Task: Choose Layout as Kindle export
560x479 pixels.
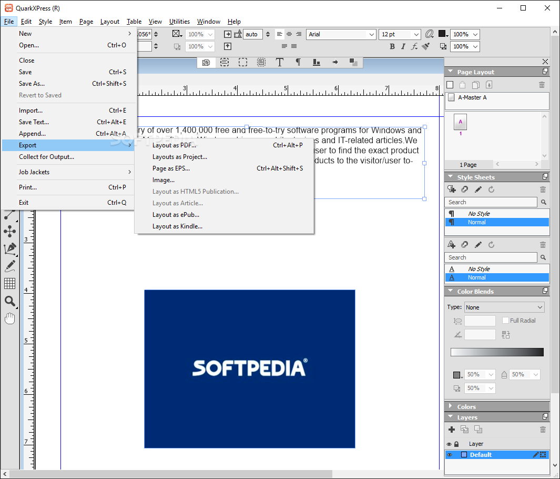Action: [224, 226]
